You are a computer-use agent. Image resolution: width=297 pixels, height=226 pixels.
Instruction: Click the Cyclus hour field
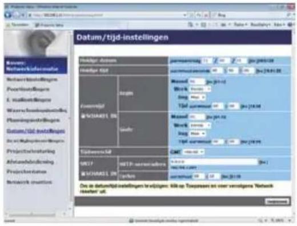click(x=198, y=176)
